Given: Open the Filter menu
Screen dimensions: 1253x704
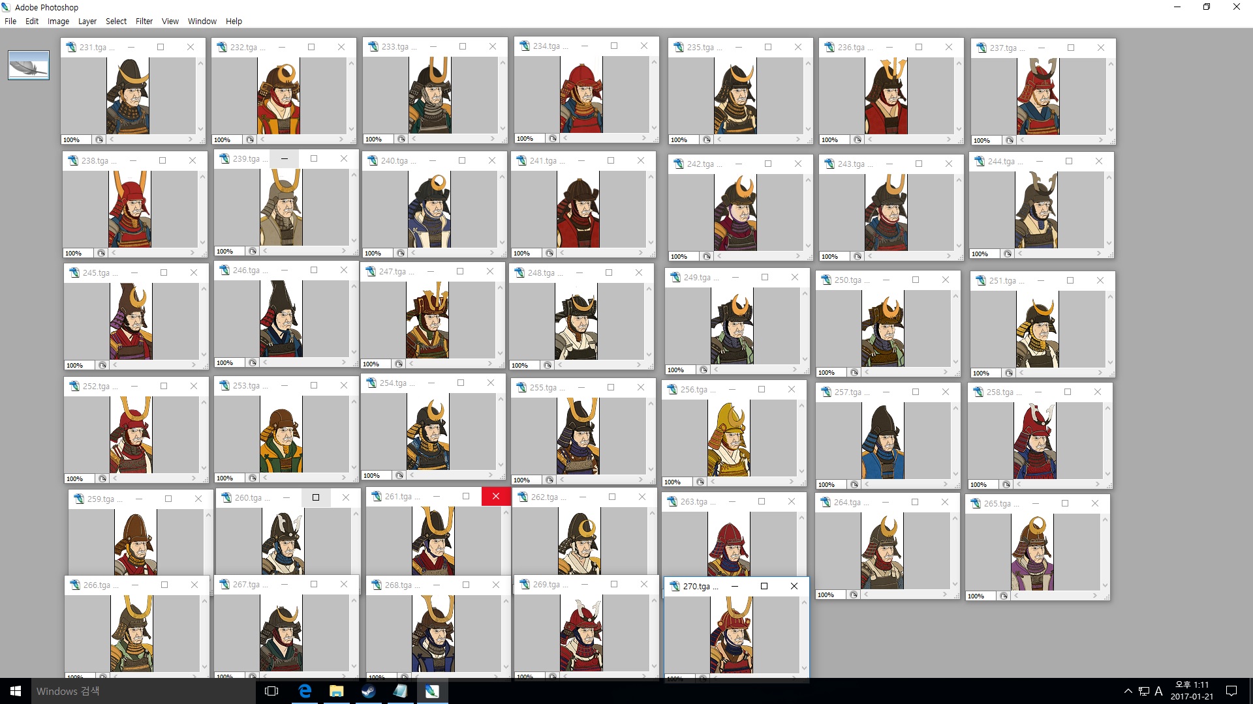Looking at the screenshot, I should [144, 21].
